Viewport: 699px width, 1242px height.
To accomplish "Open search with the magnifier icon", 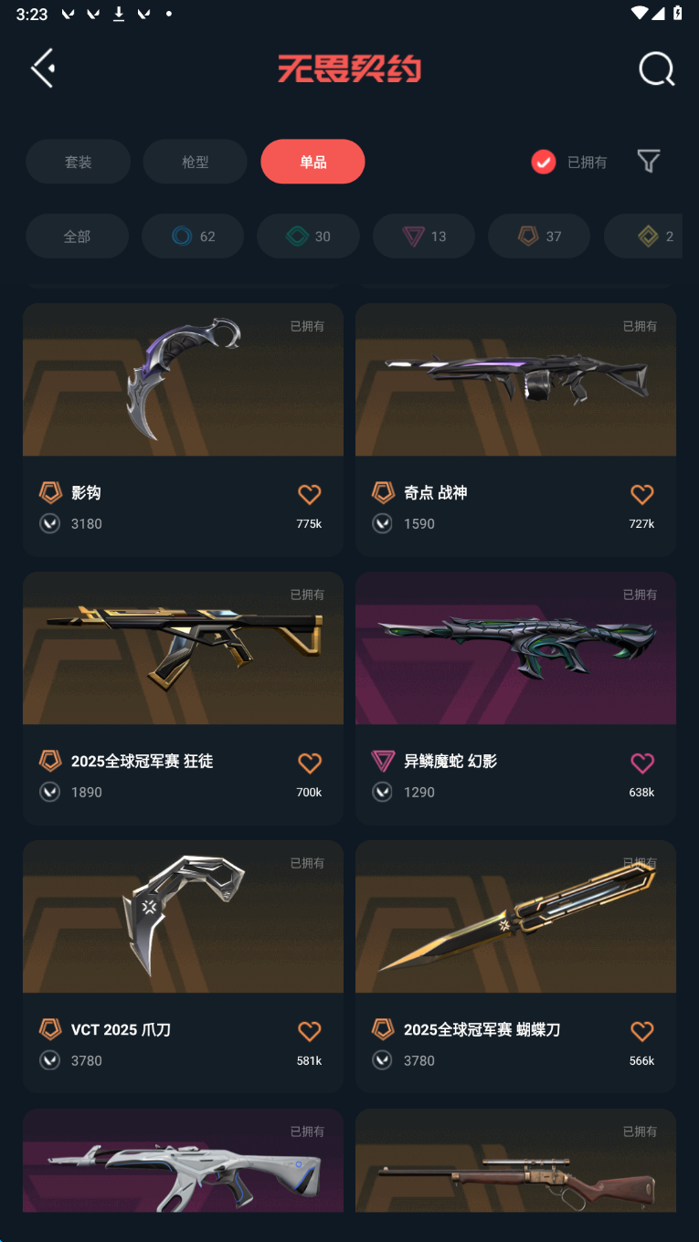I will (x=656, y=68).
